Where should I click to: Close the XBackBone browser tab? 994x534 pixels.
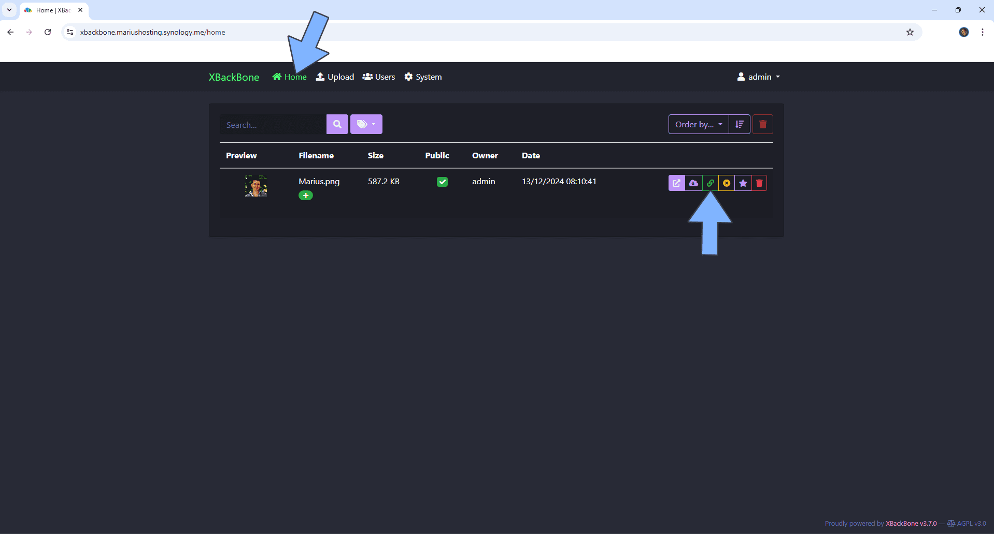tap(80, 10)
